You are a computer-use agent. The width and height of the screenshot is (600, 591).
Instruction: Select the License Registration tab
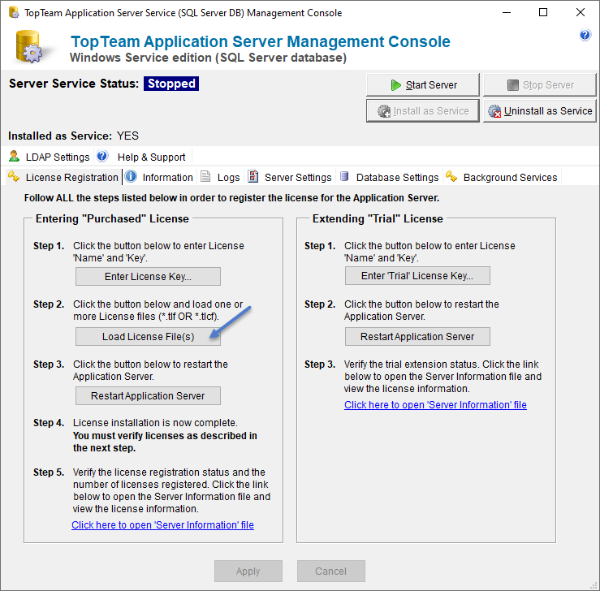pyautogui.click(x=63, y=177)
